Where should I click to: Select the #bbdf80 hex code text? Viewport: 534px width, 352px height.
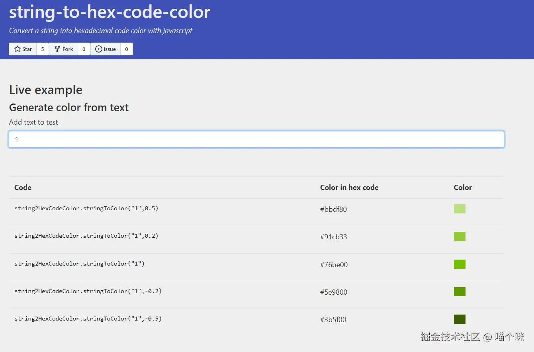pos(333,209)
